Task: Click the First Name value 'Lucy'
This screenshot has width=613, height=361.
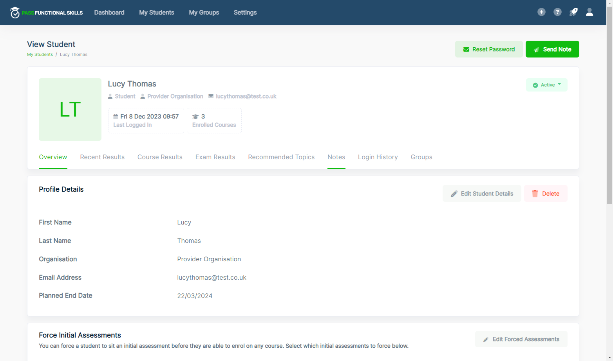Action: pyautogui.click(x=184, y=223)
